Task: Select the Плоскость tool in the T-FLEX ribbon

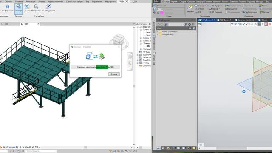Action: click(x=201, y=6)
